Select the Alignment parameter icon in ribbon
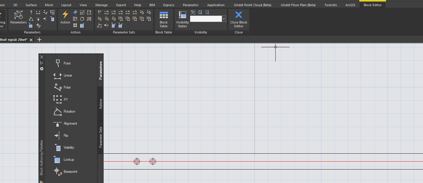 (38, 19)
